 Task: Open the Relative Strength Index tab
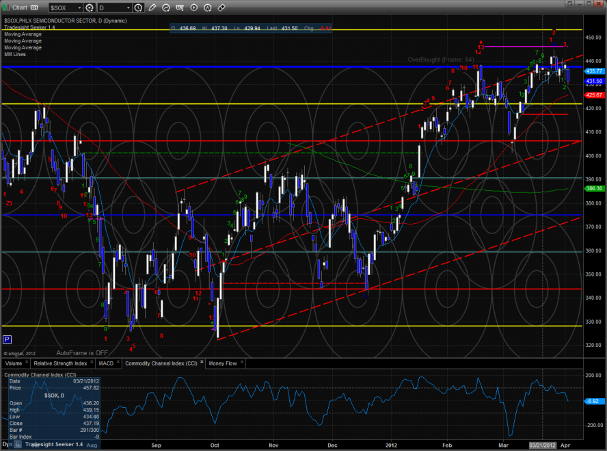click(x=62, y=363)
